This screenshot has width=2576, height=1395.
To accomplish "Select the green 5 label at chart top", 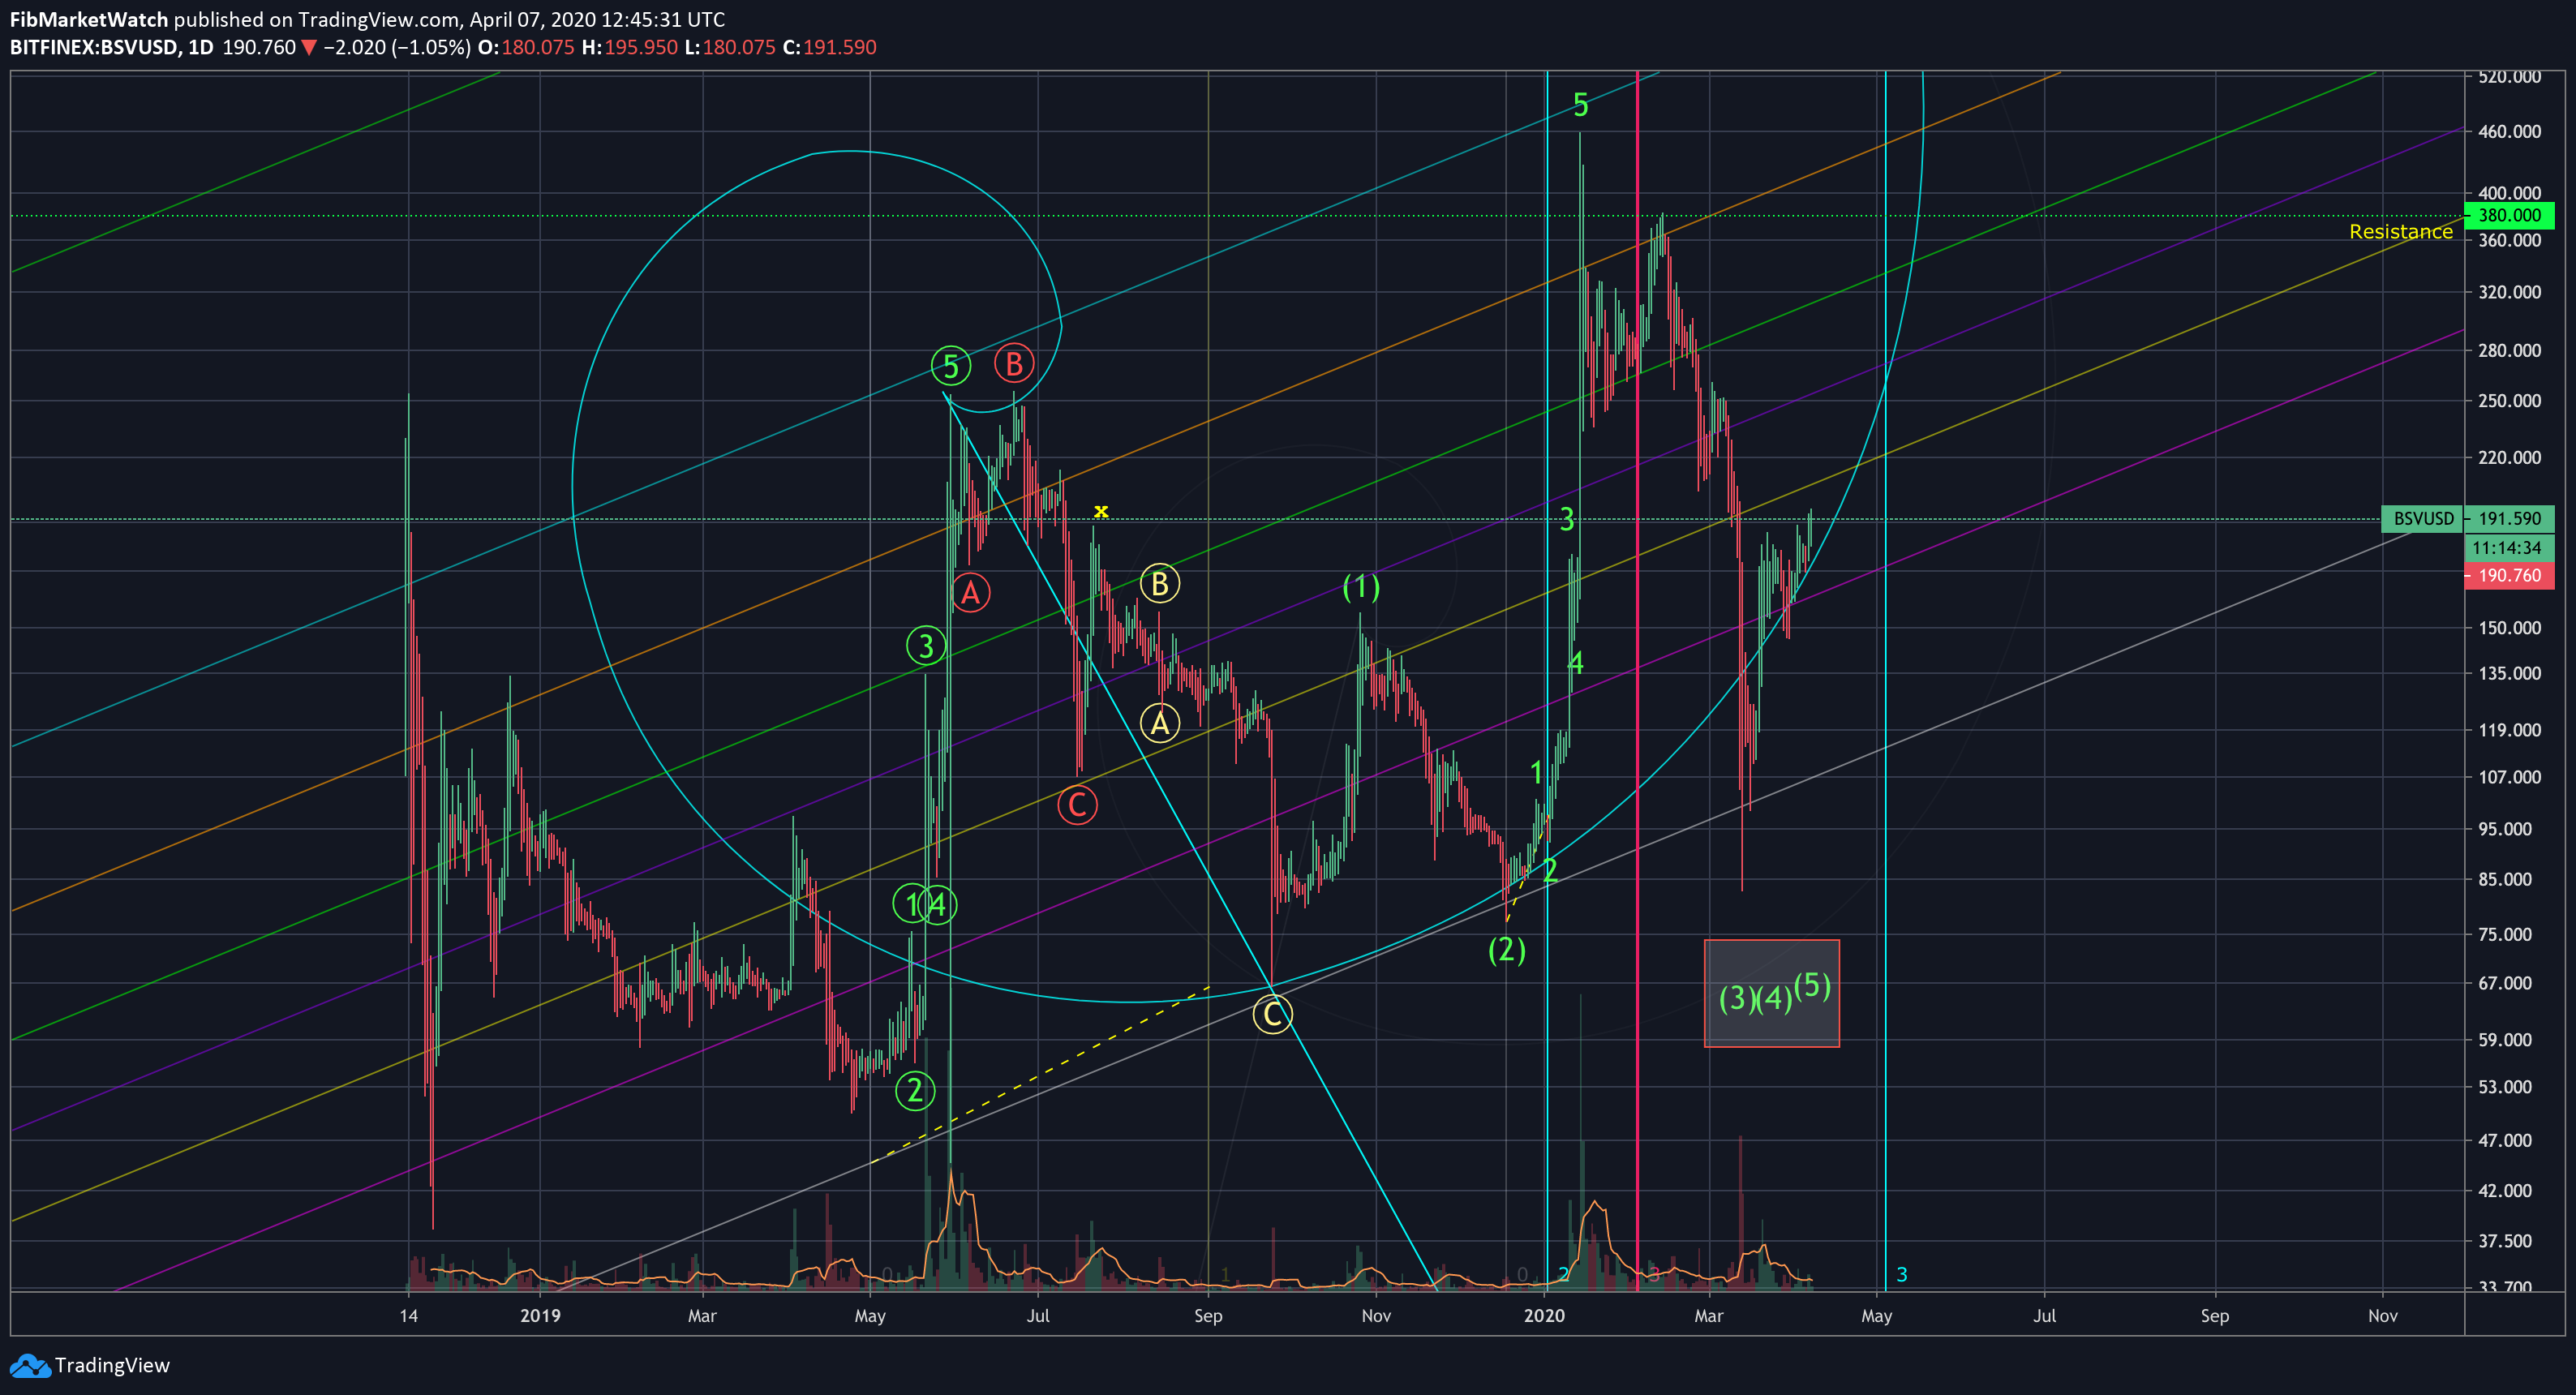I will [x=1580, y=104].
